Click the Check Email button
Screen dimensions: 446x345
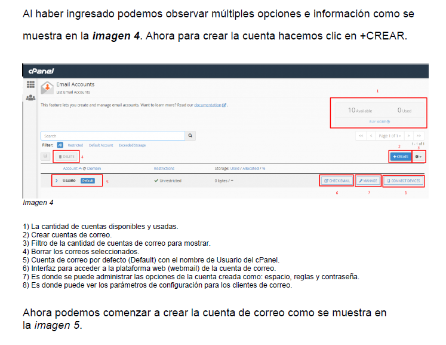point(337,180)
